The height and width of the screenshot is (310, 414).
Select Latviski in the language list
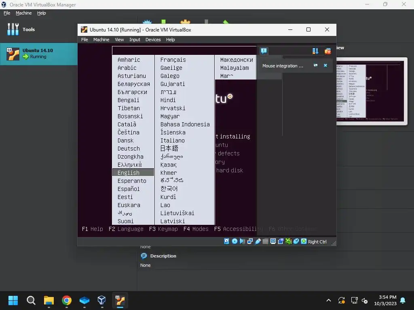coord(172,221)
